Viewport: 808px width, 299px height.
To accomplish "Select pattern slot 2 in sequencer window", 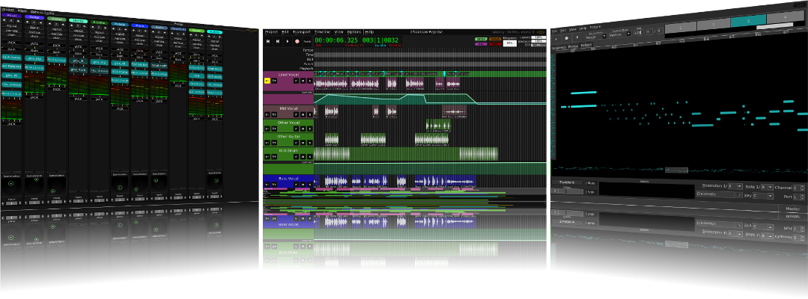I will coord(714,25).
